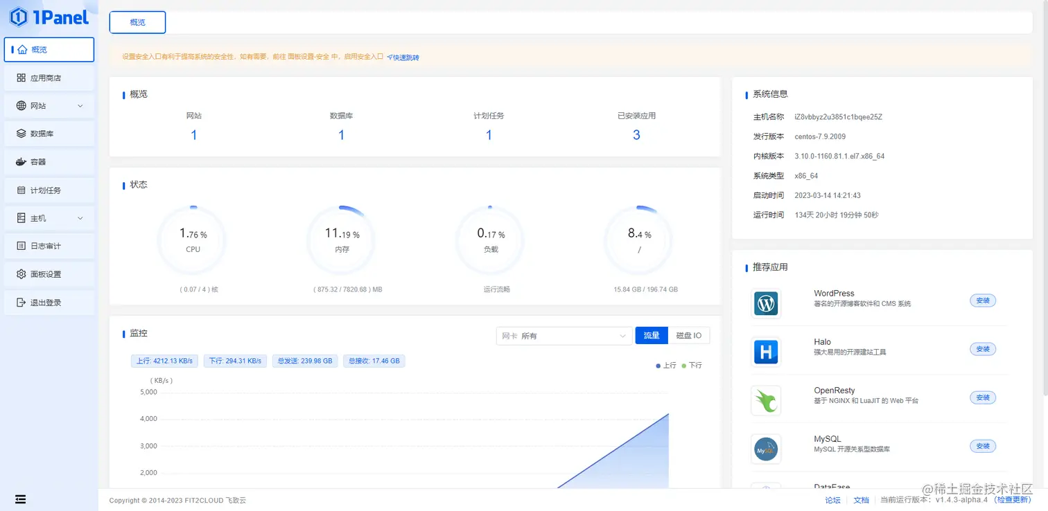1048x511 pixels.
Task: Click the count under 计划任务 overview
Action: (489, 135)
